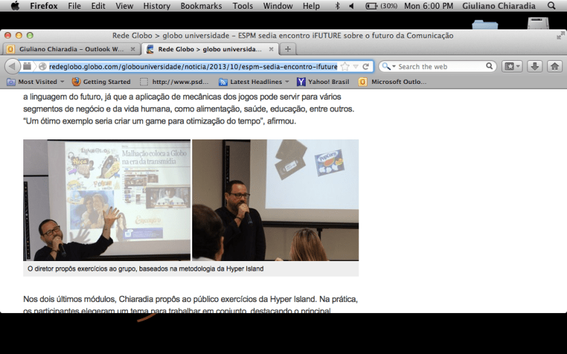Screen dimensions: 567x354
Task: Click the site identity globe icon
Action: (x=42, y=66)
